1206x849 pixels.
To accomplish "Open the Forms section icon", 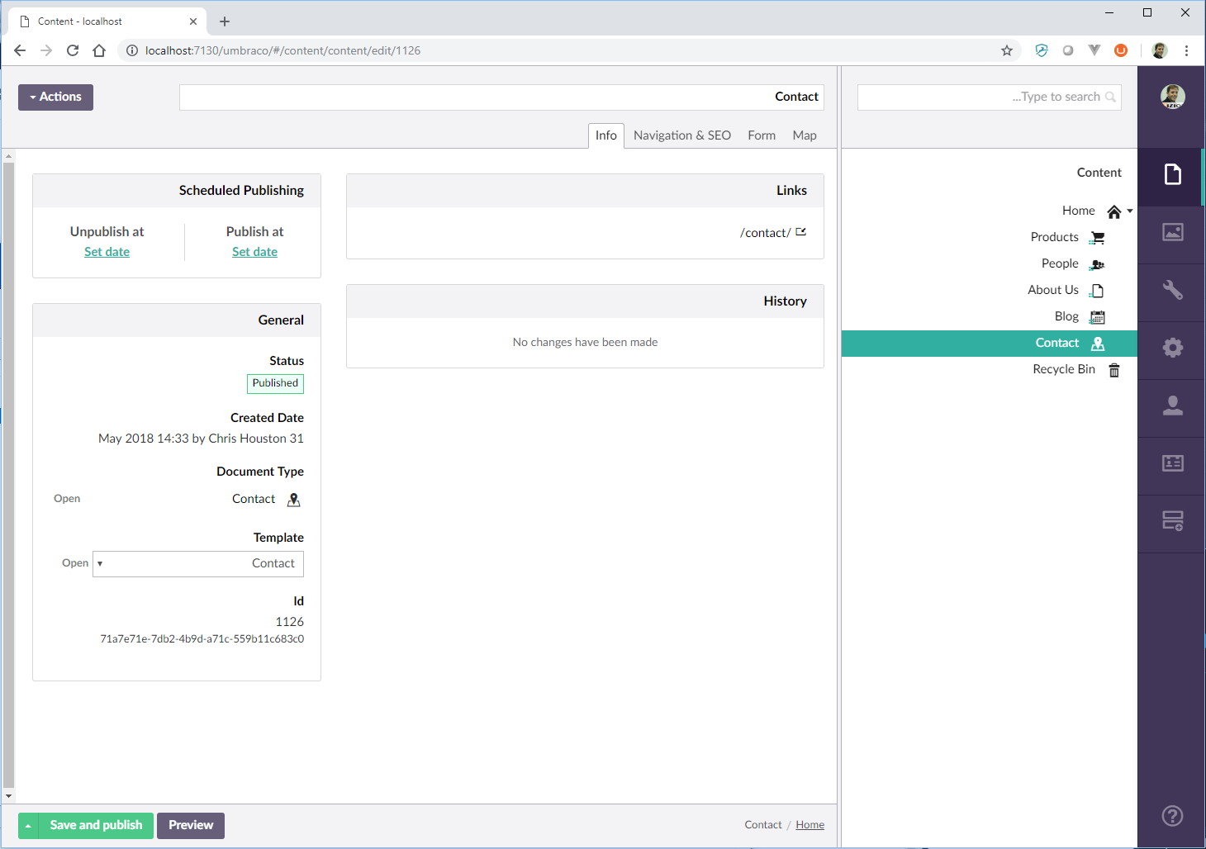I will [1172, 521].
